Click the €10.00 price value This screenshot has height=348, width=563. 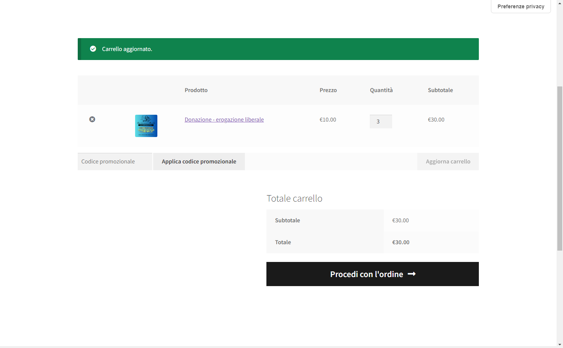click(328, 120)
